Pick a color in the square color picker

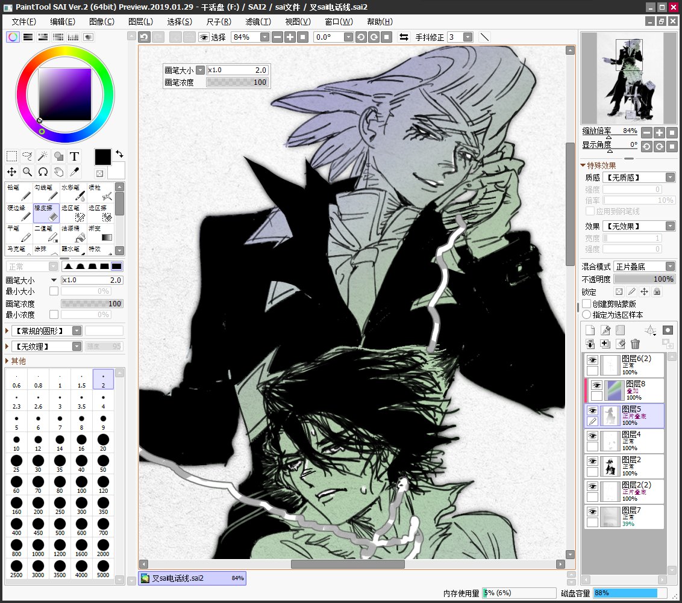point(65,94)
